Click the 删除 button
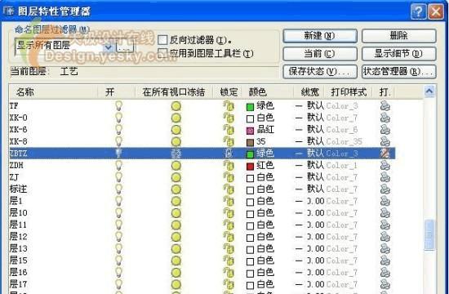This screenshot has height=294, width=449. coord(399,36)
